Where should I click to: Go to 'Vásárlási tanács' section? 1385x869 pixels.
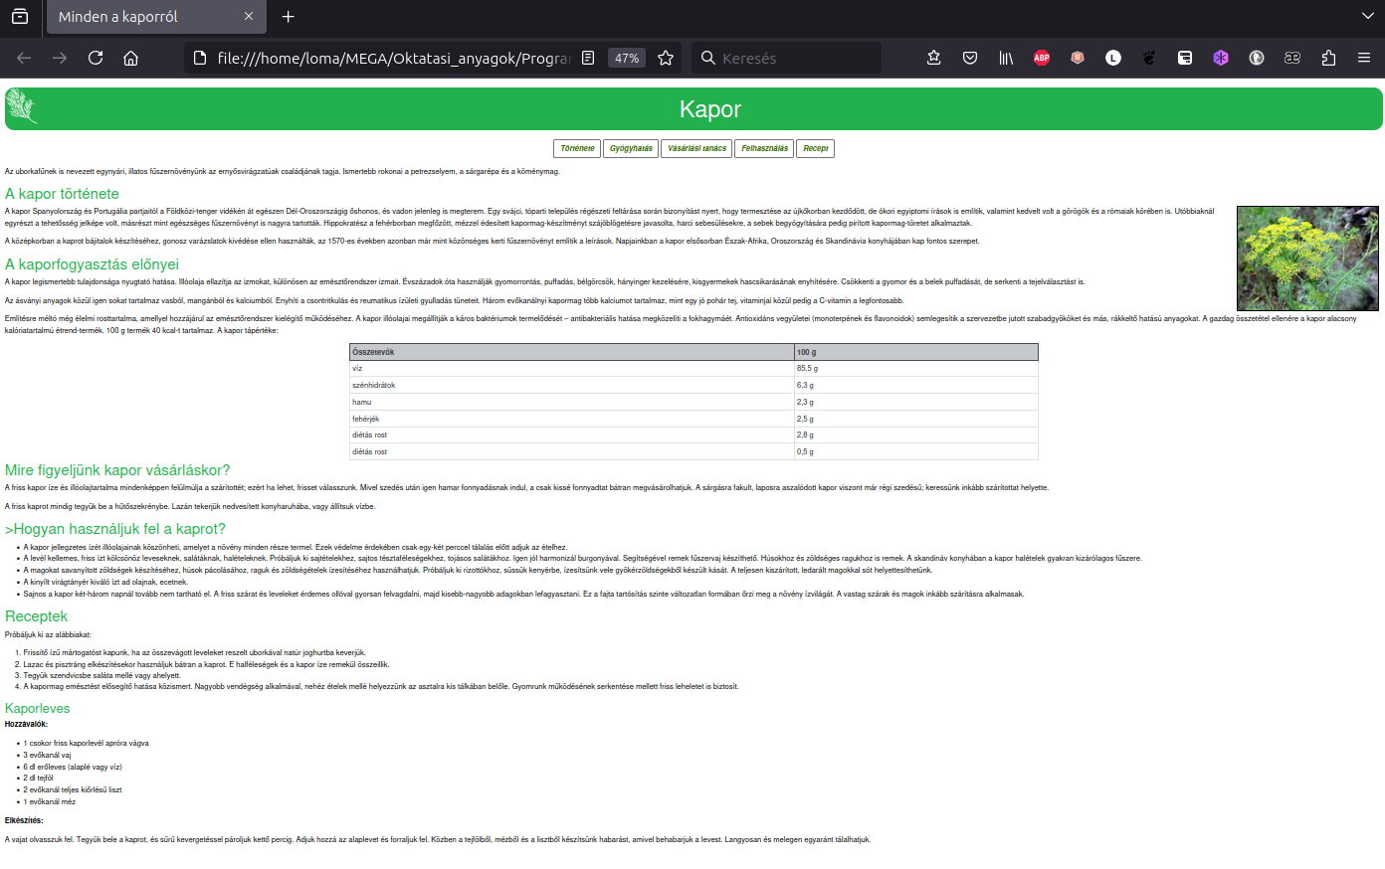(x=696, y=148)
